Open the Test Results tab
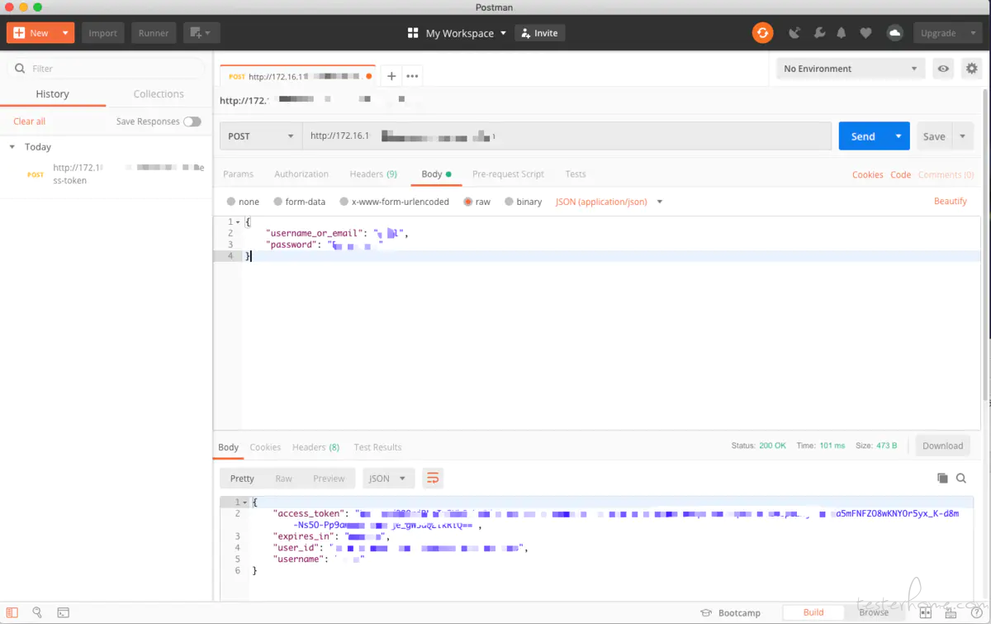This screenshot has height=624, width=991. (377, 447)
